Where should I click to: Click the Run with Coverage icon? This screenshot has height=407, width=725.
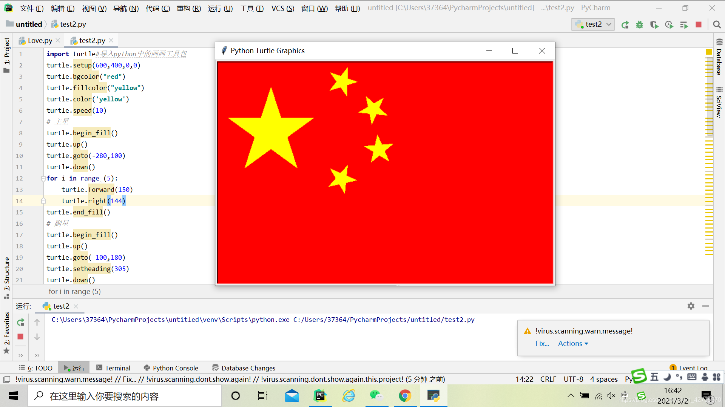[x=654, y=24]
